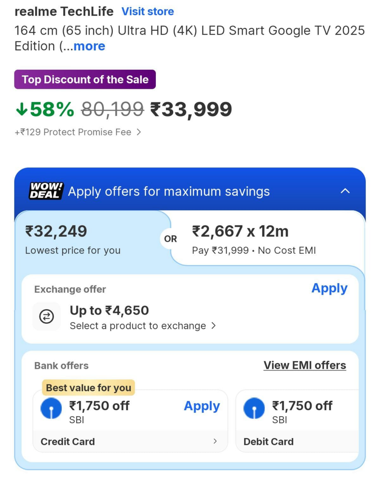
Task: Click the green discount down-arrow icon
Action: click(x=21, y=110)
